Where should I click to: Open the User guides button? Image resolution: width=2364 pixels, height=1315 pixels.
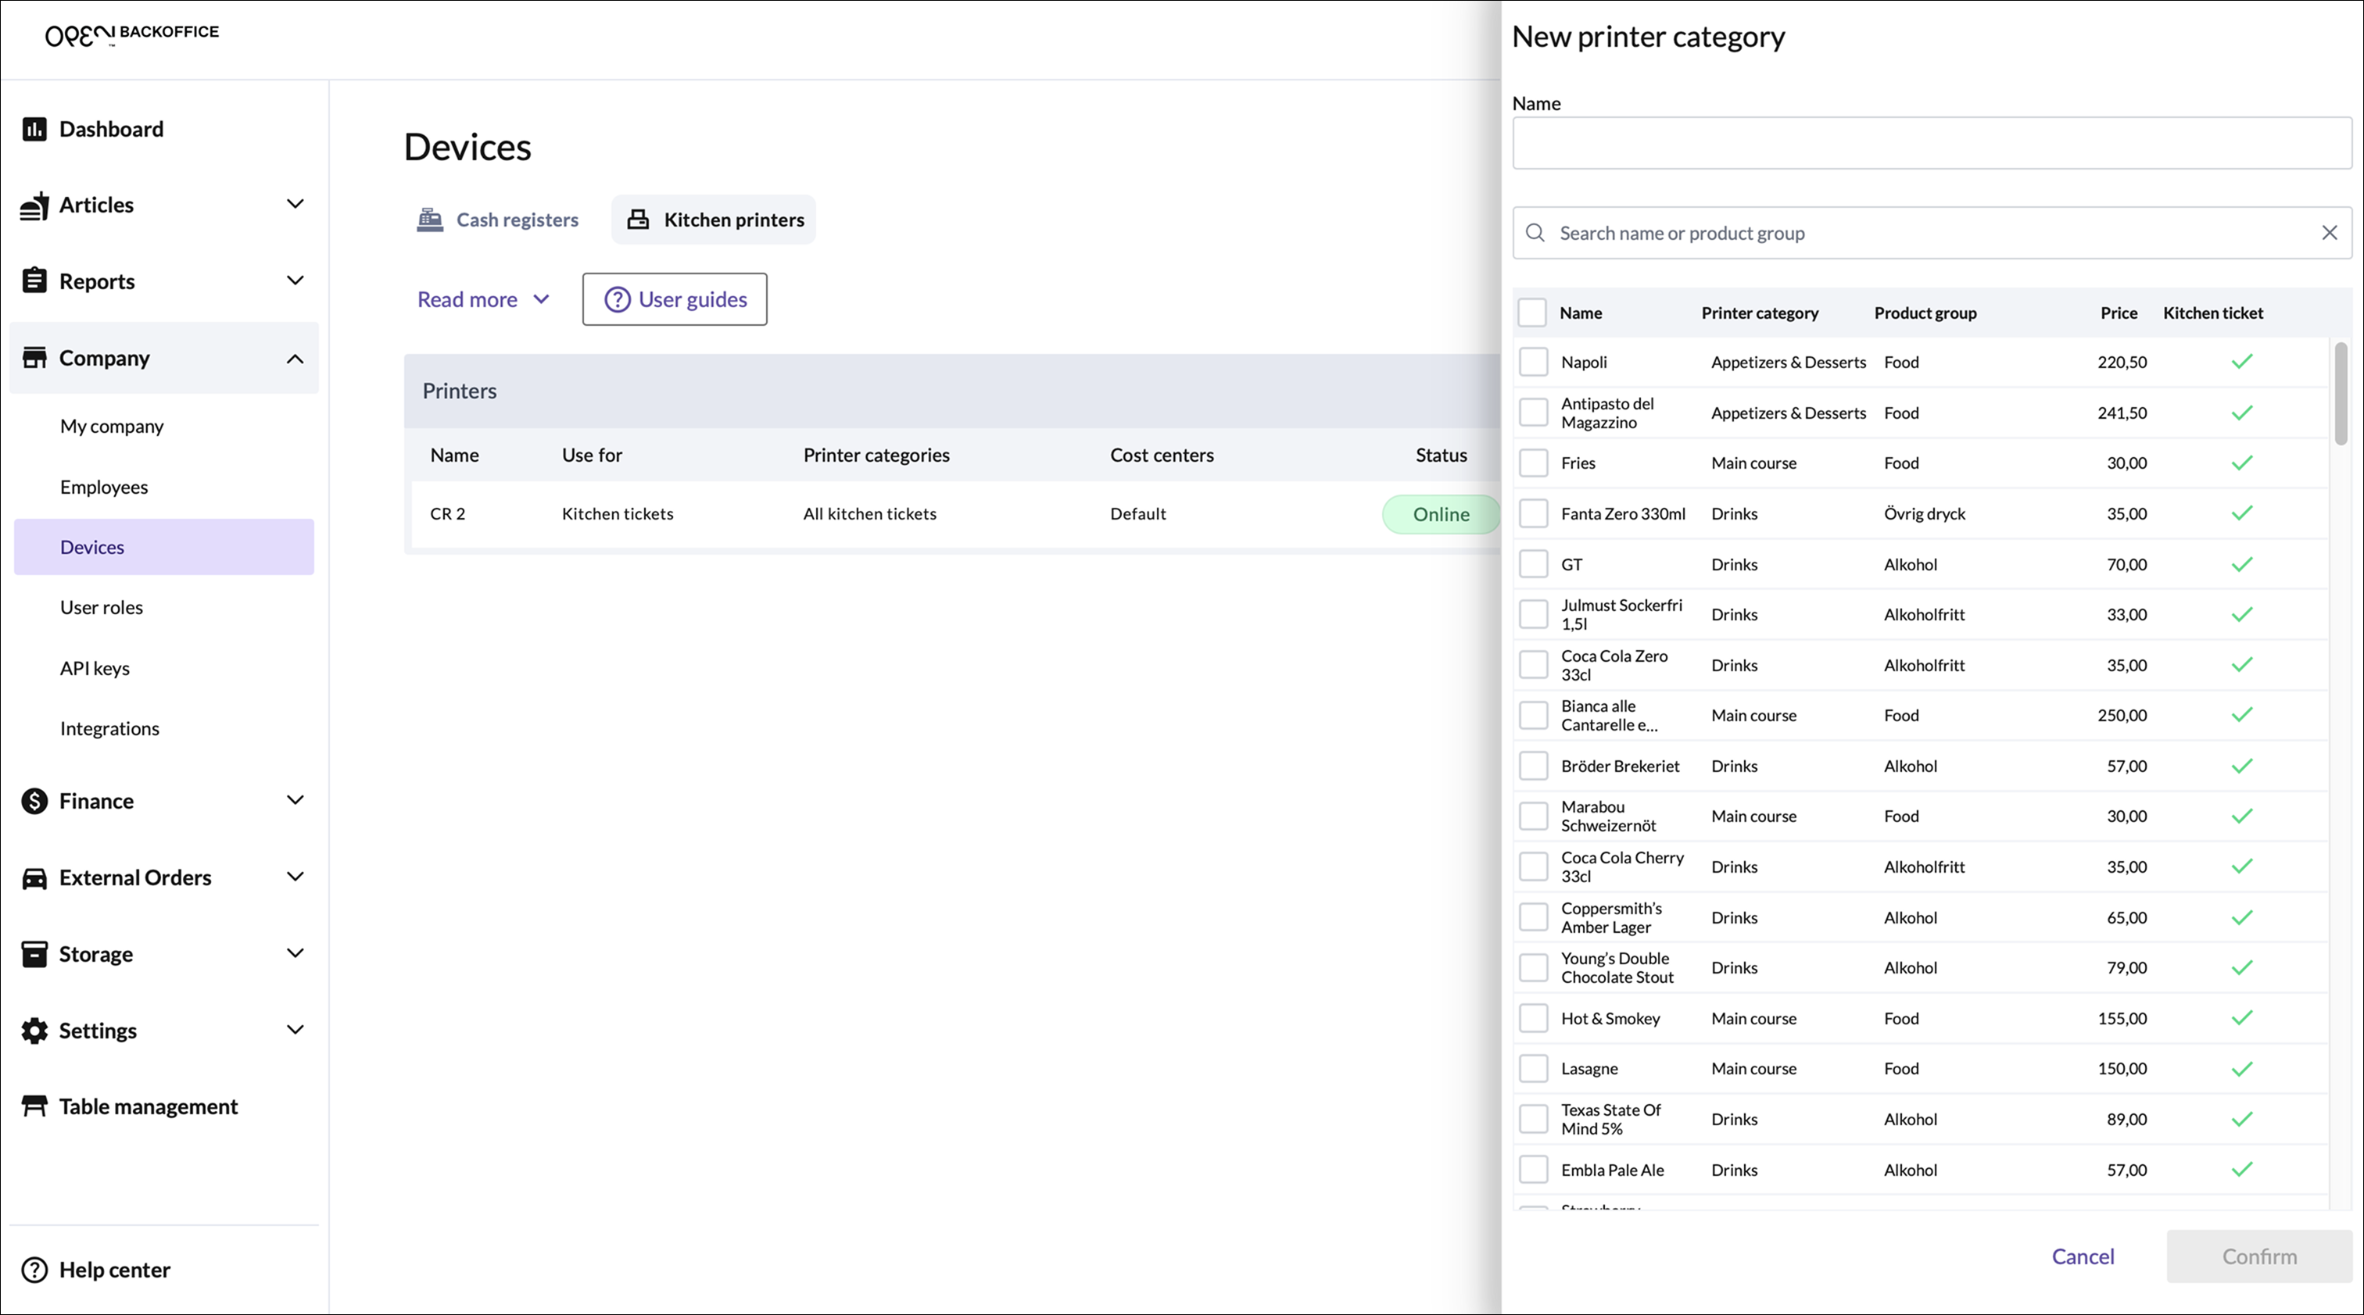tap(675, 300)
